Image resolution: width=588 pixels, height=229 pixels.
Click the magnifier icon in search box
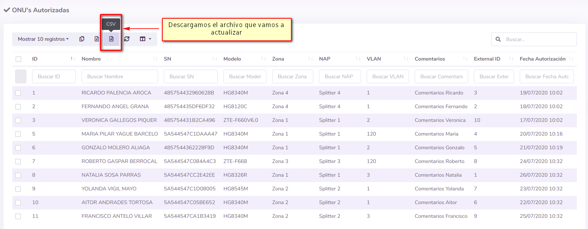(498, 39)
